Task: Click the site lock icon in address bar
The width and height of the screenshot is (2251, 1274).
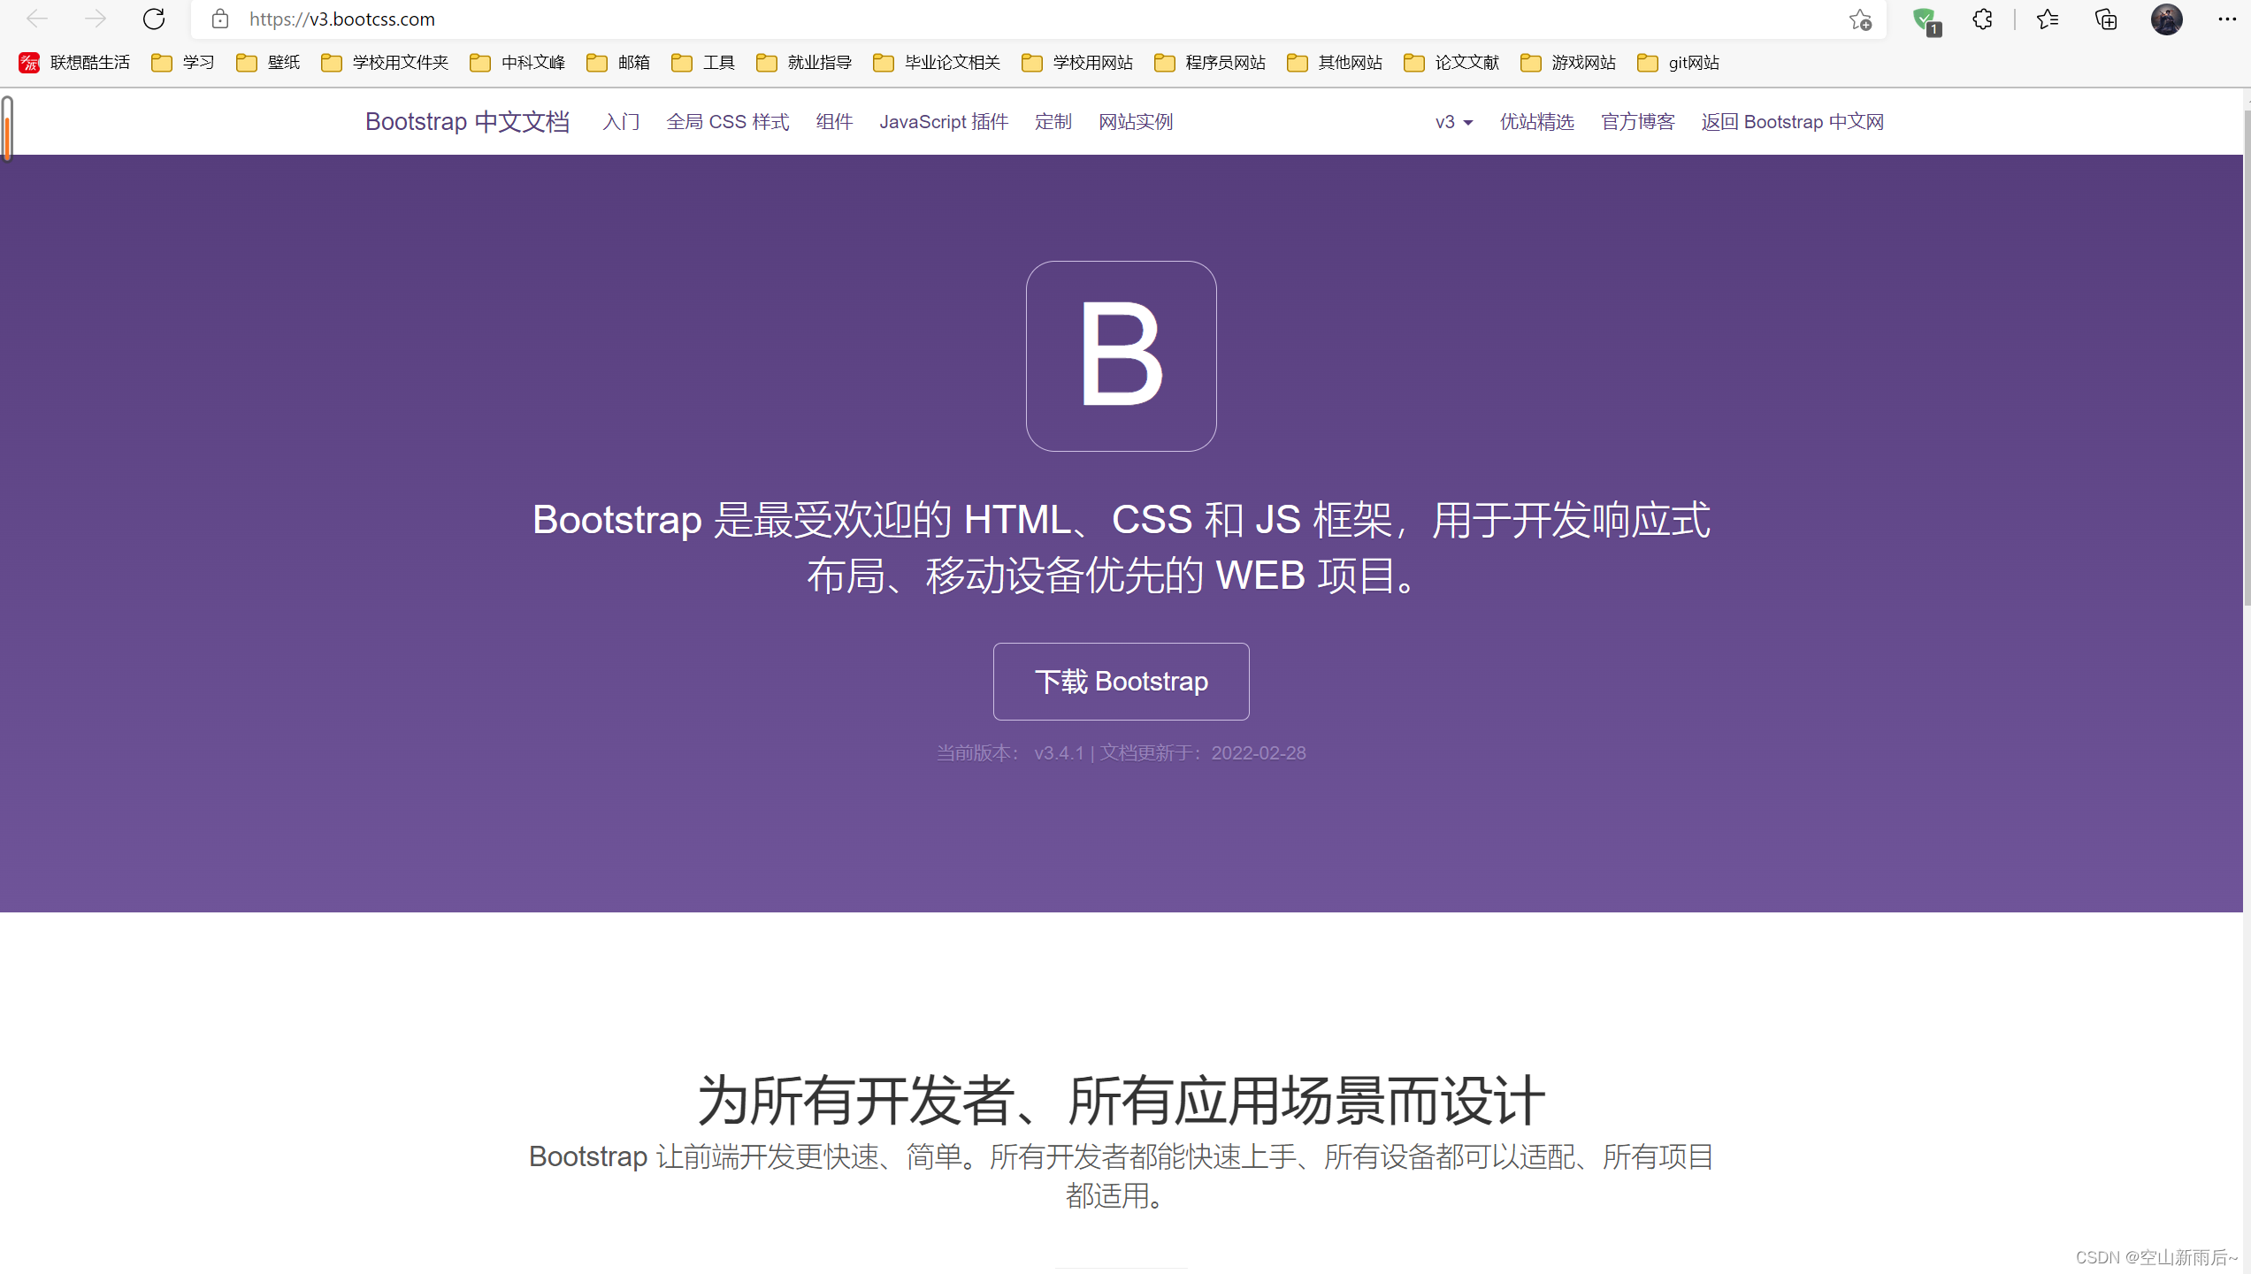Action: pos(220,19)
